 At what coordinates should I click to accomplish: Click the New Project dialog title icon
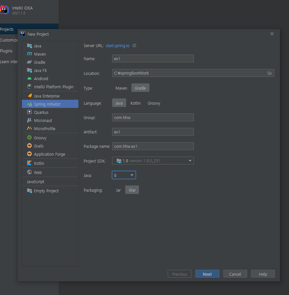point(23,34)
